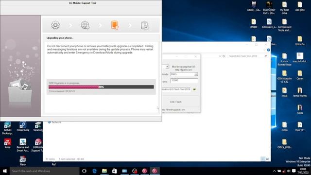Open the AOMEI Backupper desktop shortcut
Viewport: 311px width, 175px height.
click(x=8, y=128)
